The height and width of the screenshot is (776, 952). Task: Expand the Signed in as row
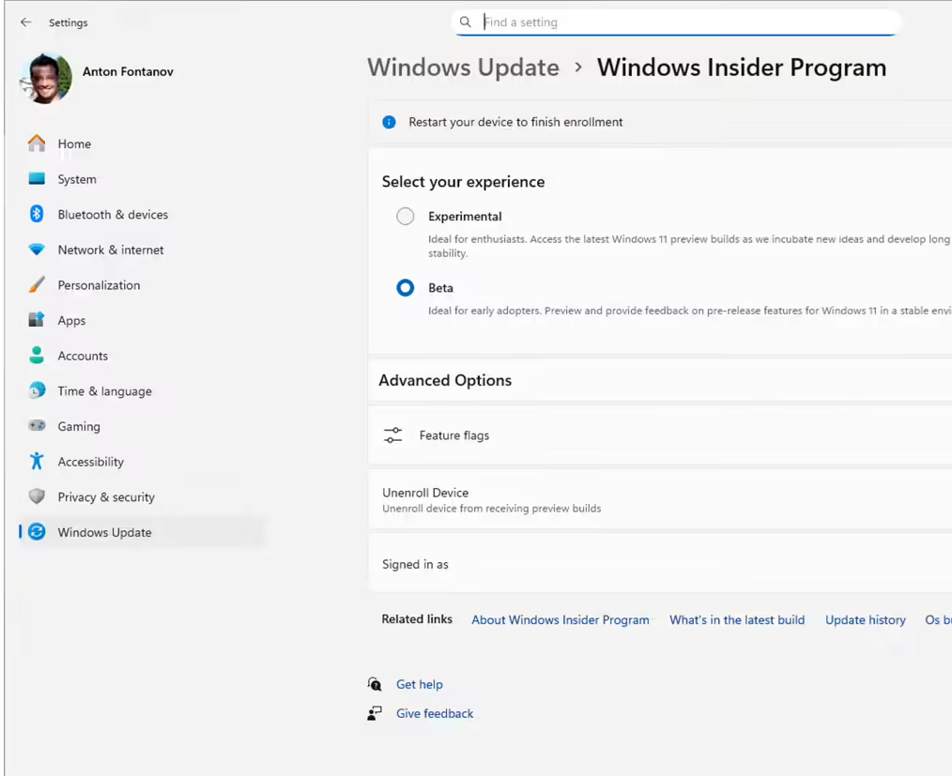click(x=657, y=565)
